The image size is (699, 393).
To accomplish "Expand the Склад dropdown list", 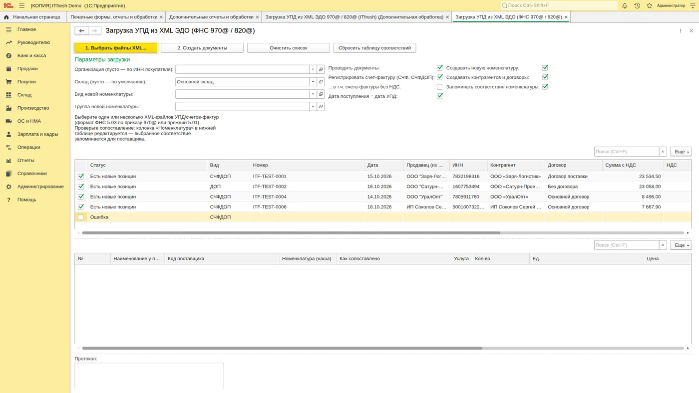I will pos(313,82).
